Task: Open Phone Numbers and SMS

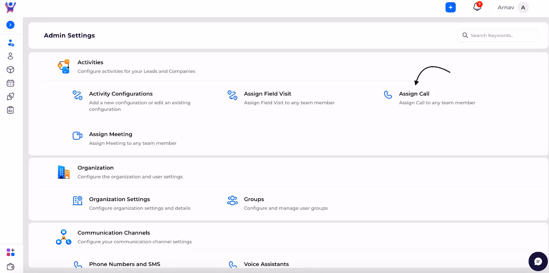Action: (125, 264)
